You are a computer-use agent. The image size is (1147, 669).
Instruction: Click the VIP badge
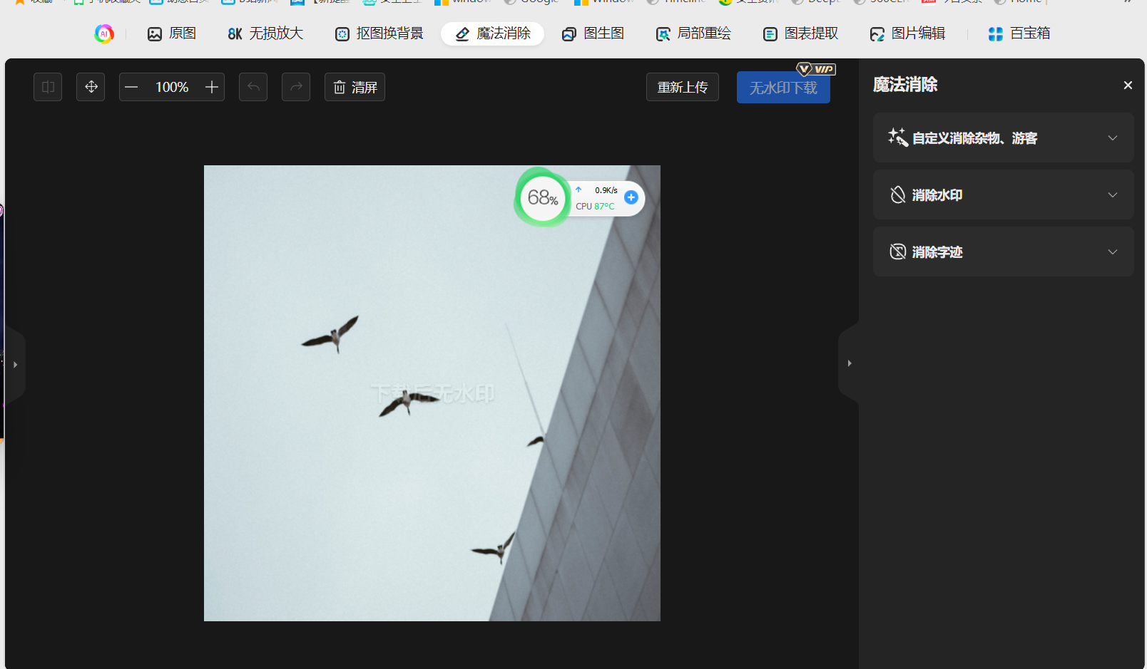click(x=816, y=69)
